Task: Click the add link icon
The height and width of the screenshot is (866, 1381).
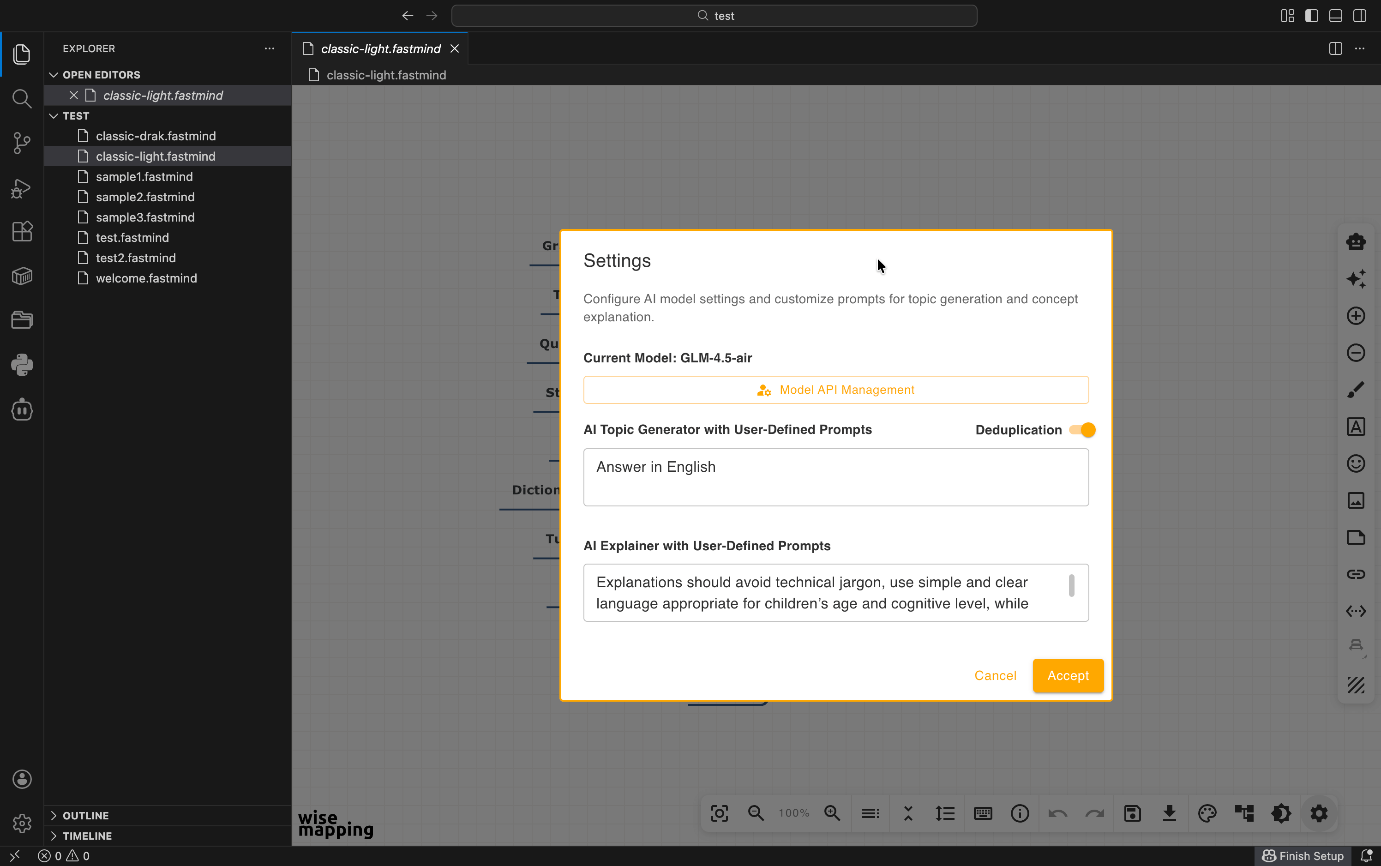Action: 1356,574
